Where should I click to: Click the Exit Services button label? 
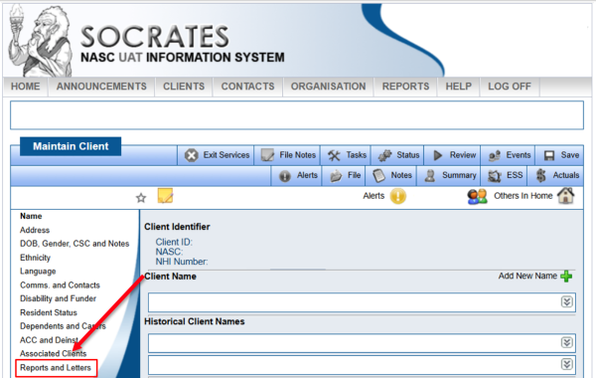pyautogui.click(x=226, y=155)
